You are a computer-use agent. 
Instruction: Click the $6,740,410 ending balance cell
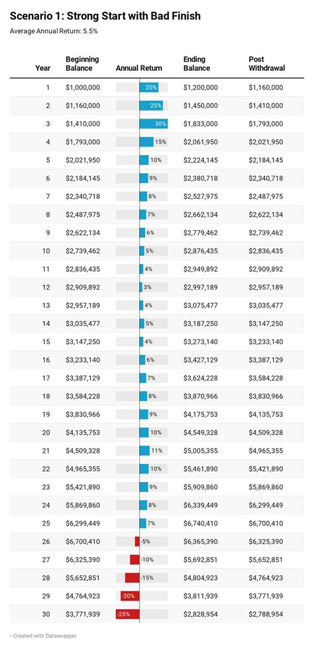click(201, 524)
